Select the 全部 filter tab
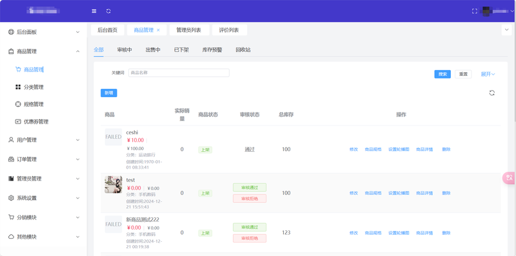The image size is (516, 256). (x=99, y=50)
